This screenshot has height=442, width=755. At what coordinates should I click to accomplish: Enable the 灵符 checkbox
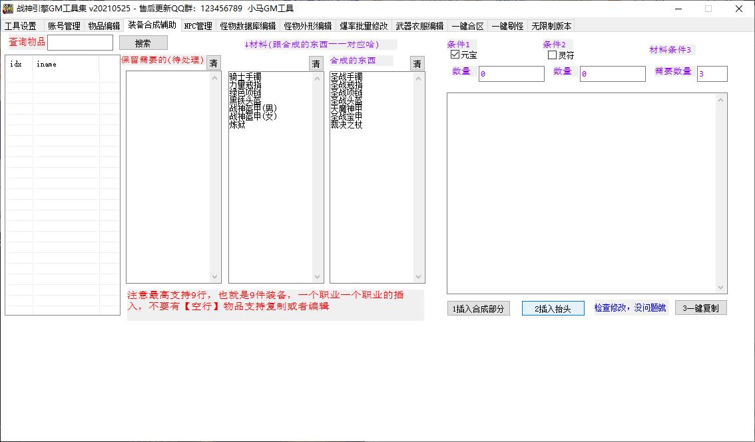[552, 55]
